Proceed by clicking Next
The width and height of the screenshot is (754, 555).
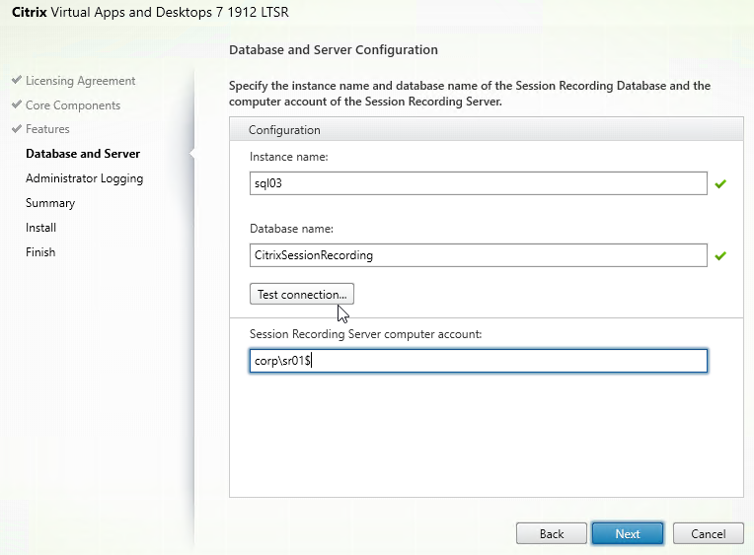pyautogui.click(x=628, y=533)
